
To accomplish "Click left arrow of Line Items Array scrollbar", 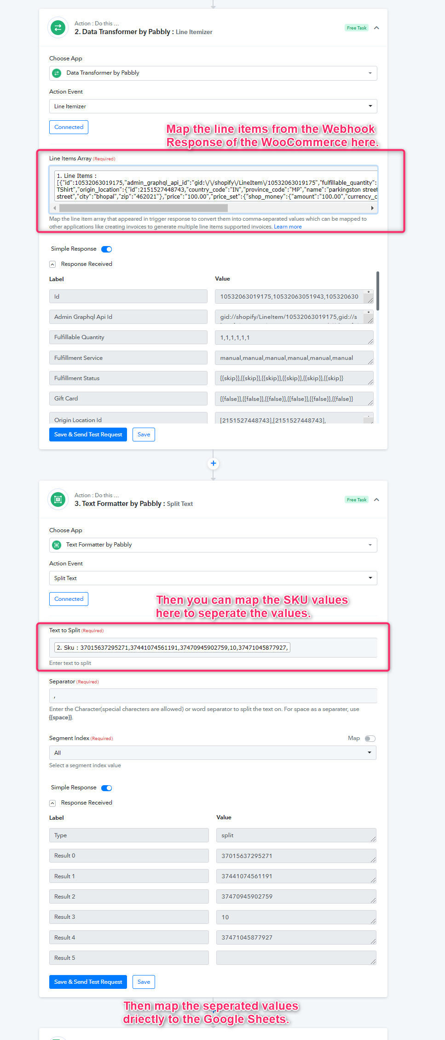I will pos(54,208).
